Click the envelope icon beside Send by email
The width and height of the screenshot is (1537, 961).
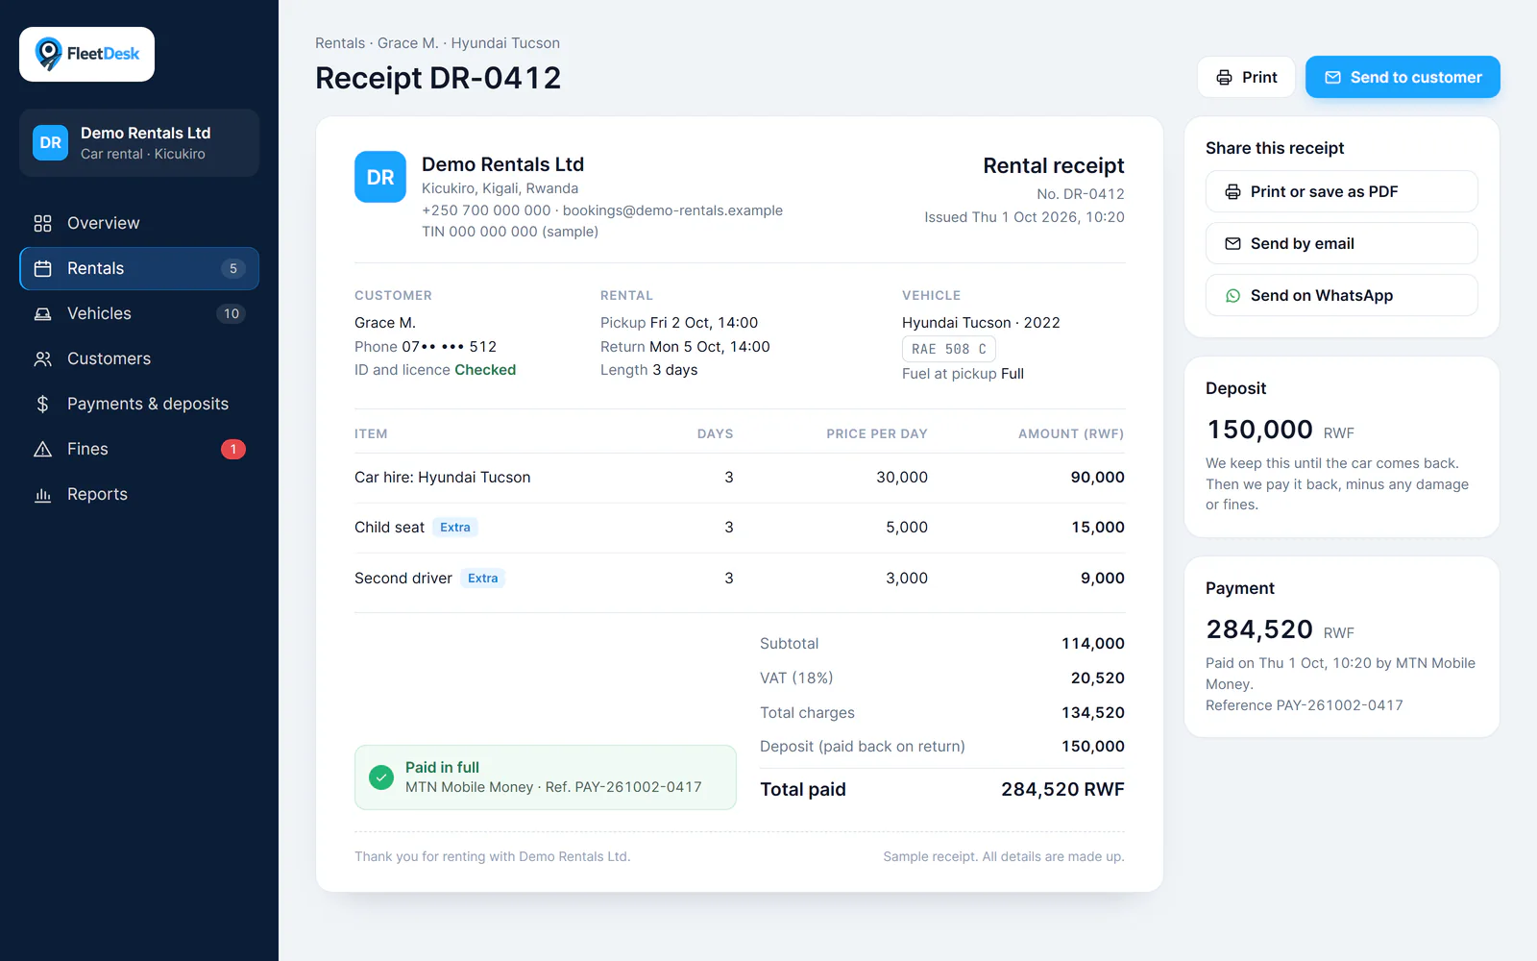1232,243
